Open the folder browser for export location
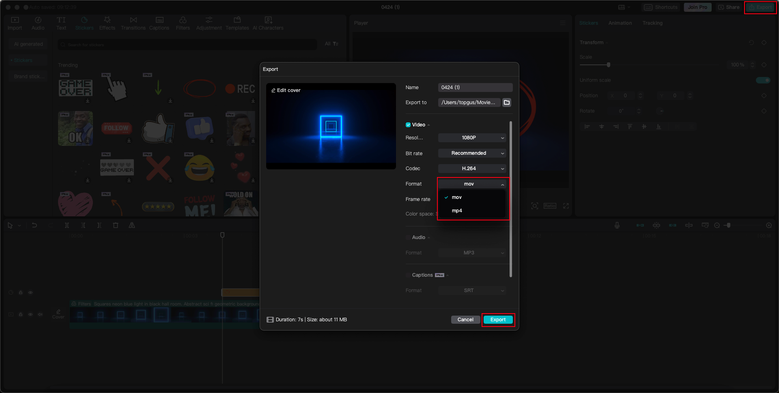779x393 pixels. click(507, 103)
